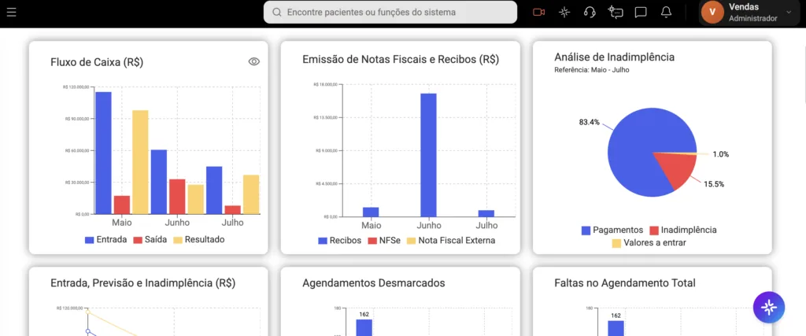Click the 1.0% pie label
Viewport: 806px width, 336px height.
pyautogui.click(x=721, y=154)
